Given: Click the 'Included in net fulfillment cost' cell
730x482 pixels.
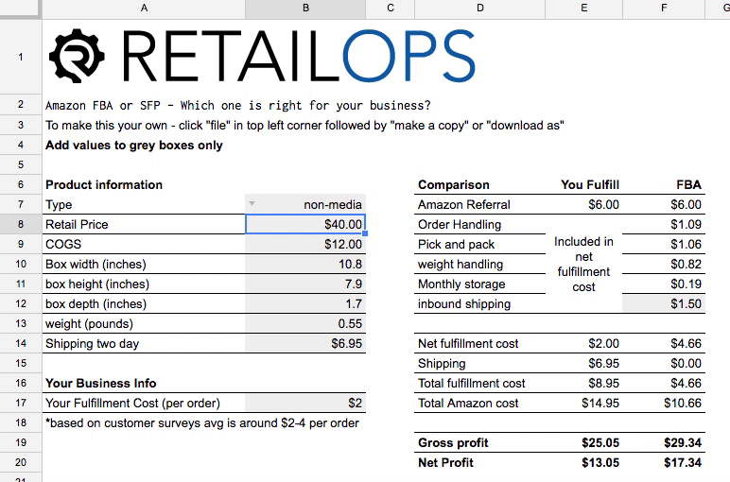Looking at the screenshot, I should click(583, 264).
